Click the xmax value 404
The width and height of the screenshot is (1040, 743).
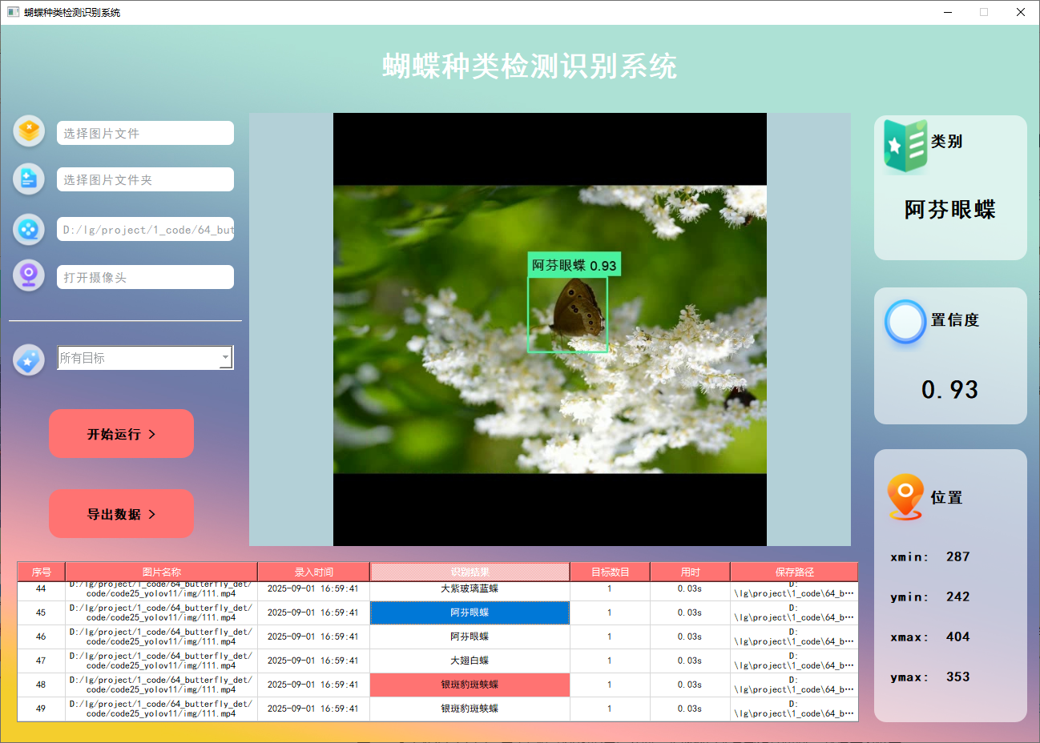point(957,637)
